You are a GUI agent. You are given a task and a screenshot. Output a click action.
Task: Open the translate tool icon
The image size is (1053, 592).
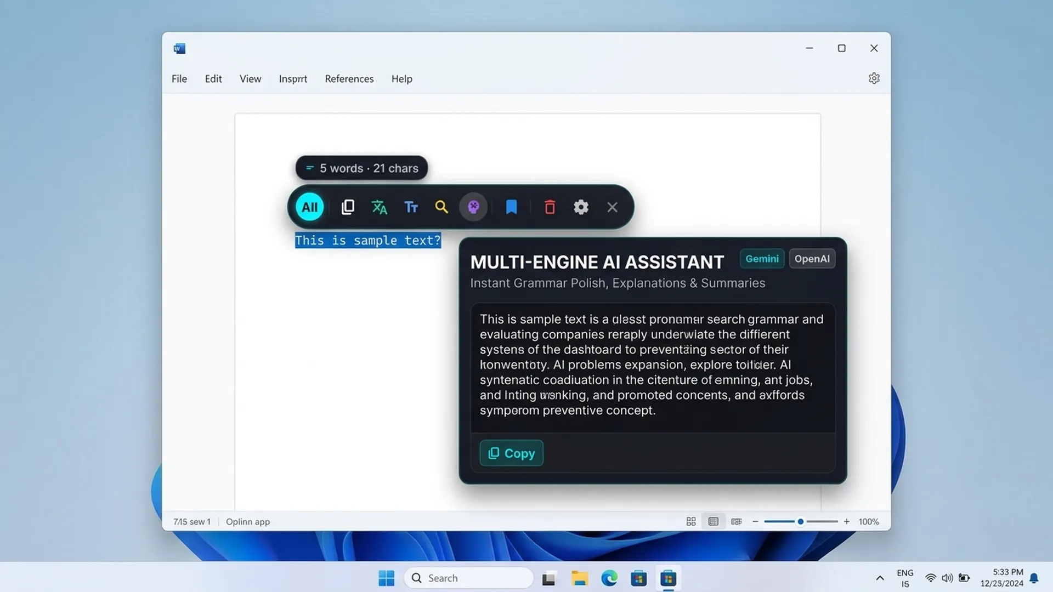(x=379, y=207)
